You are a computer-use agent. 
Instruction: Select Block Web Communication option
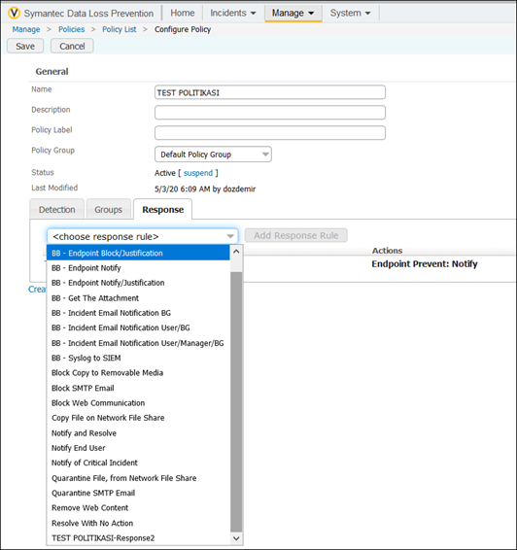(138, 403)
